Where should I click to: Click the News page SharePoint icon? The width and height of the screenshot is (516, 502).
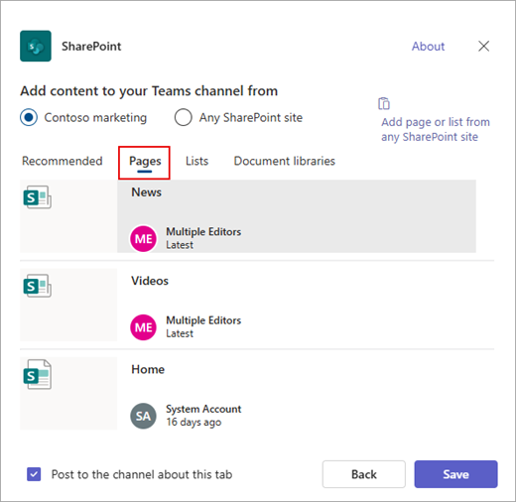(37, 197)
